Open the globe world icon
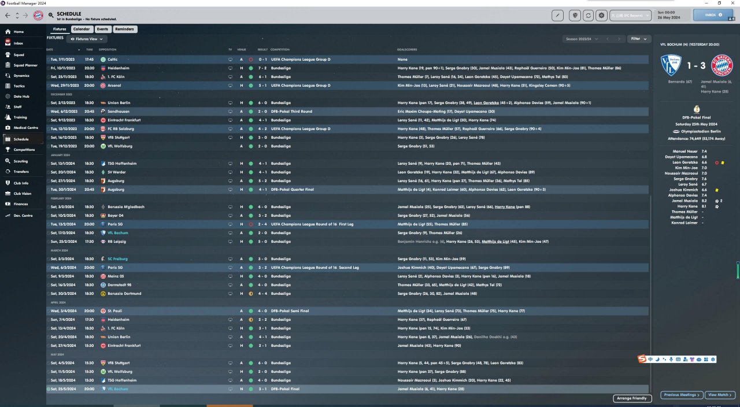Viewport: 740px width, 407px height. coord(575,16)
